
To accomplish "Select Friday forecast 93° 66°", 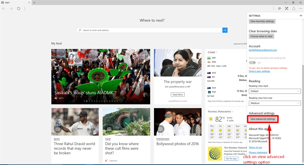I will coord(220,132).
